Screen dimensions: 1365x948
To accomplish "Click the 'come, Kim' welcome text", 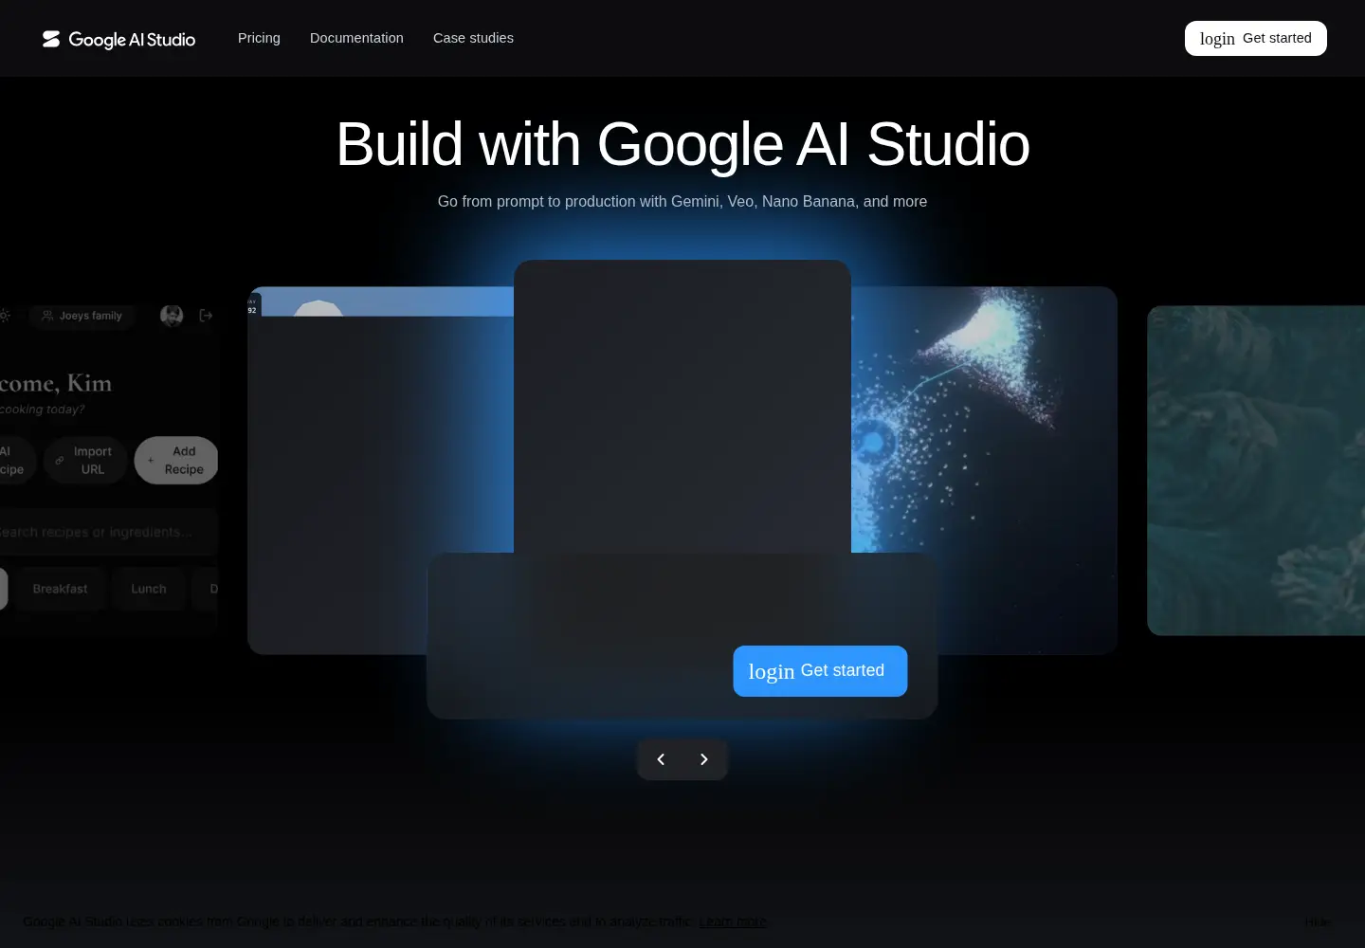I will (56, 383).
